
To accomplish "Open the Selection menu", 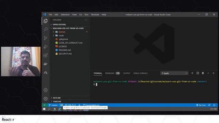I will tap(65, 14).
